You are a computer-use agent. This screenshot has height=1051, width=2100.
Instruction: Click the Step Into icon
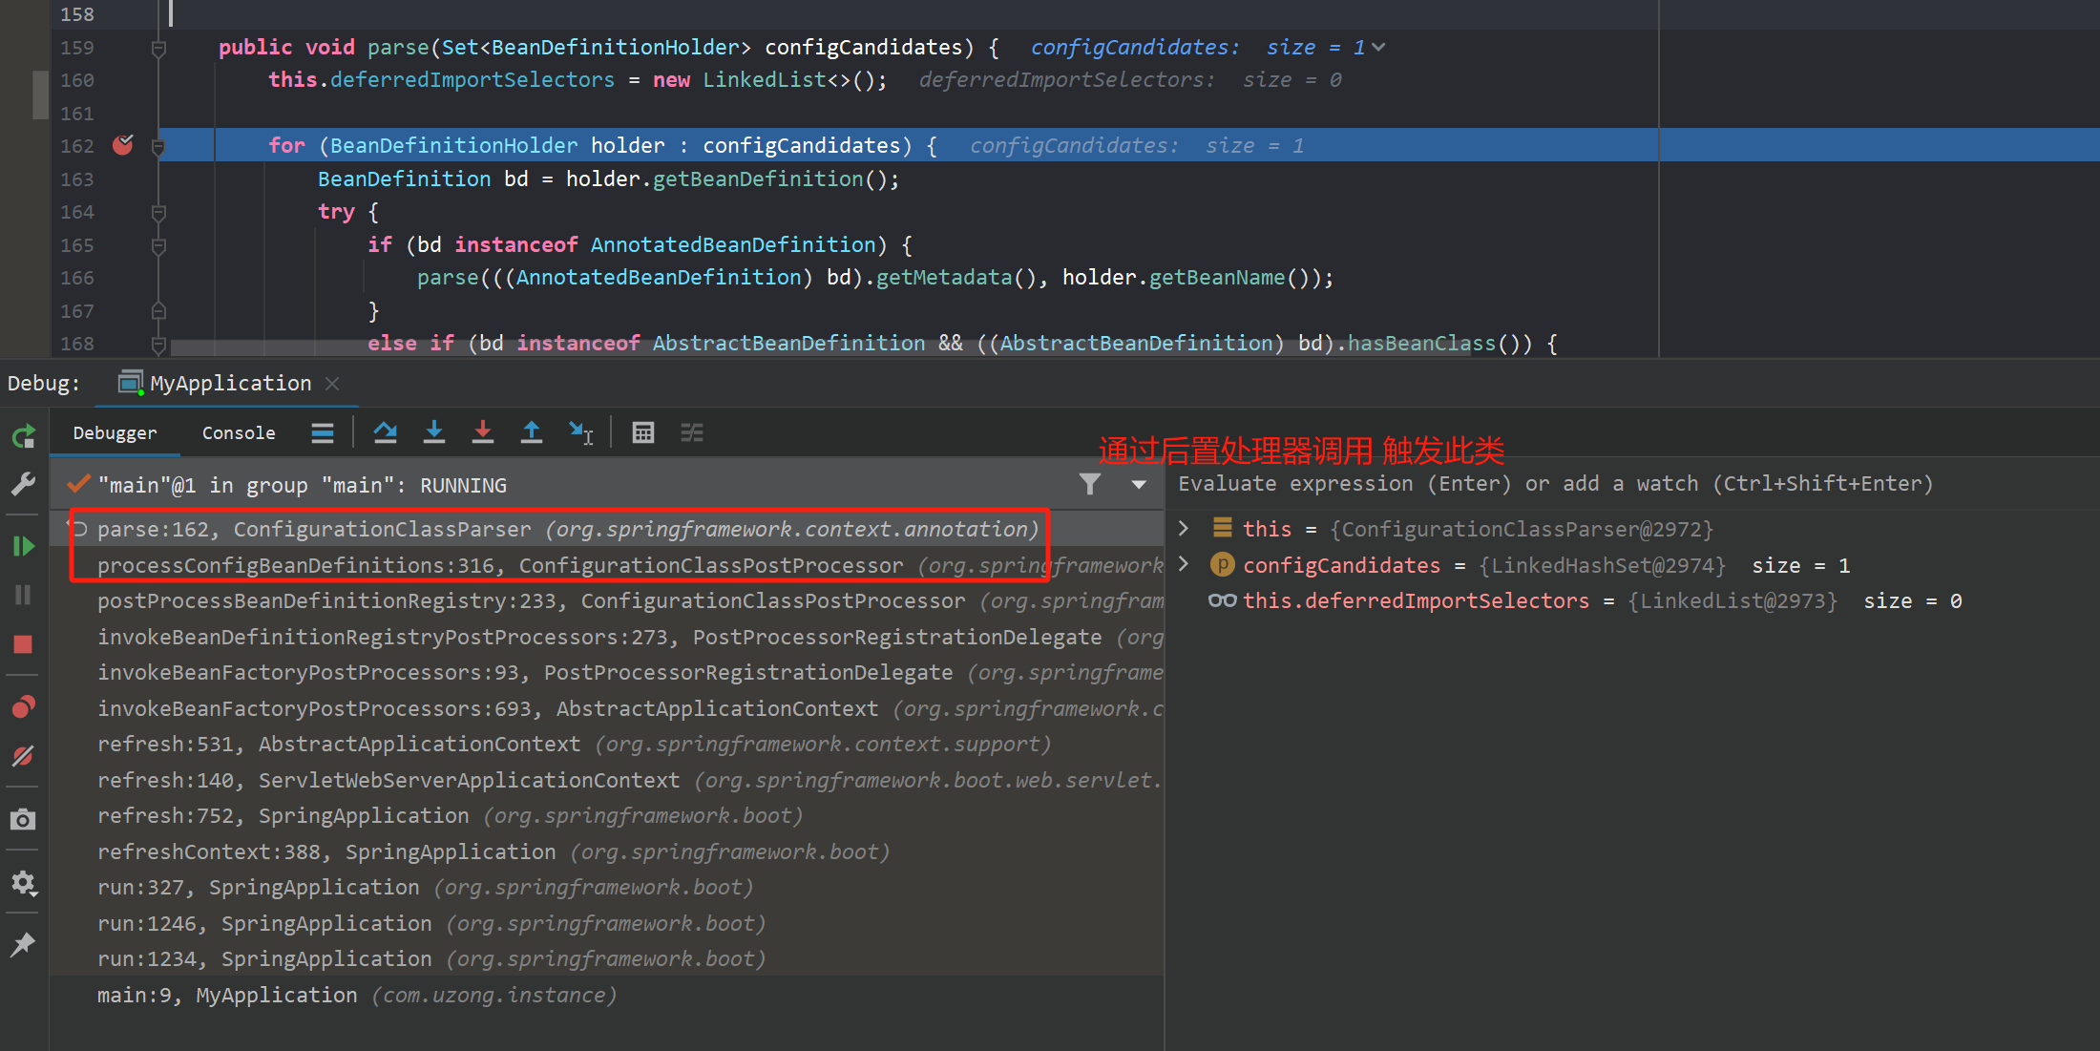[434, 432]
